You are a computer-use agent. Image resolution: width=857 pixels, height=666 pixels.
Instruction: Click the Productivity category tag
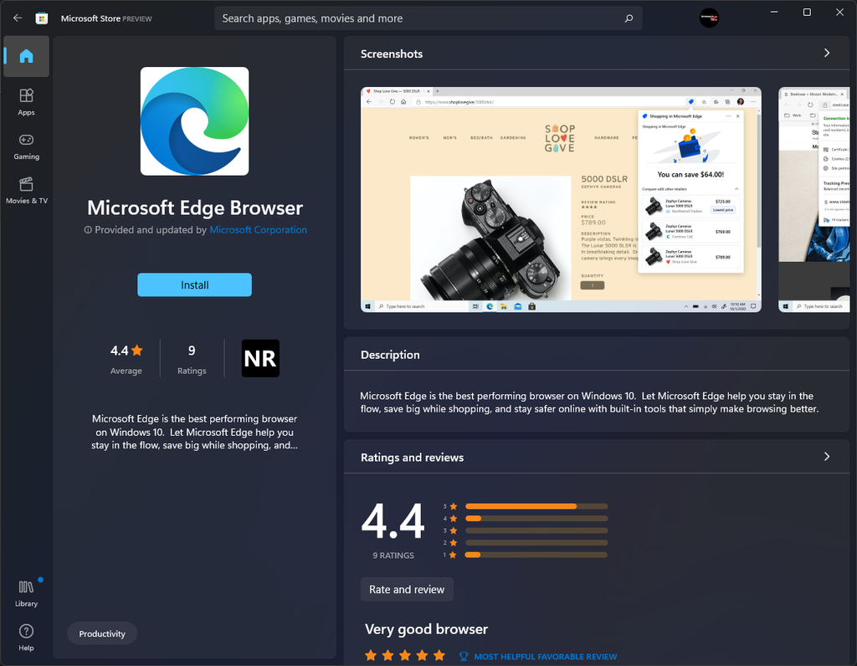coord(102,633)
